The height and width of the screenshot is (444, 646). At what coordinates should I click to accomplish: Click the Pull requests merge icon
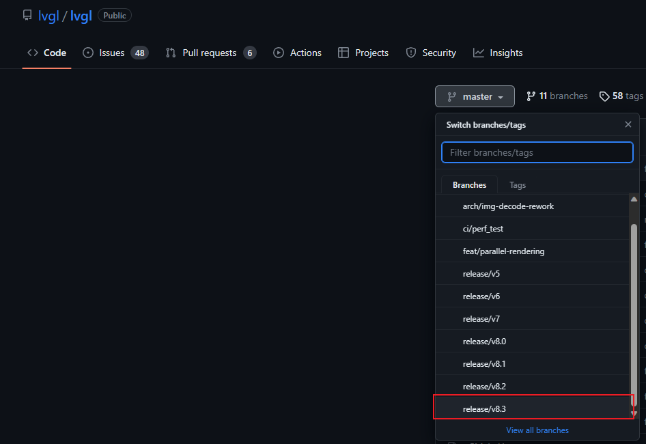pyautogui.click(x=171, y=53)
